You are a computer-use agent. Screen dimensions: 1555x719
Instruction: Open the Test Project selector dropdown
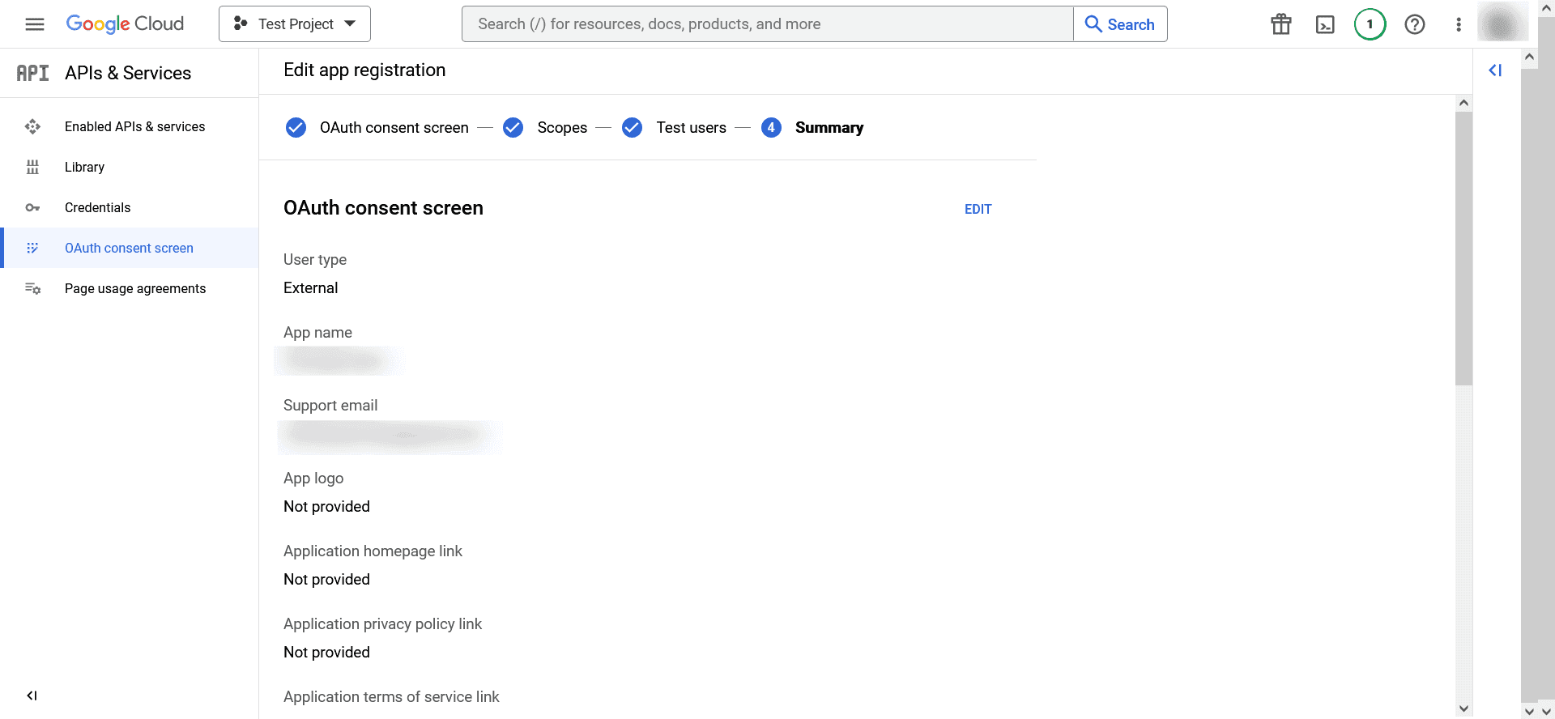pos(295,24)
